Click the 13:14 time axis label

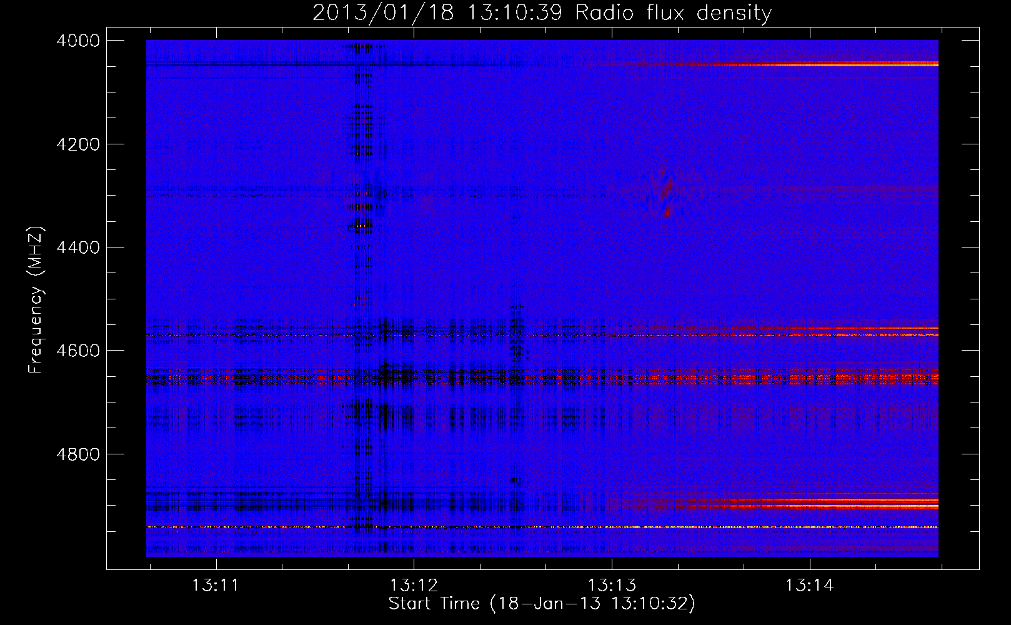click(810, 586)
